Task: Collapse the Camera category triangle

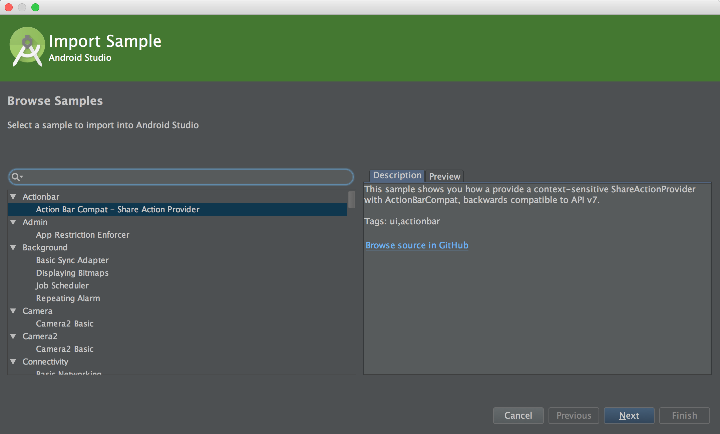Action: tap(13, 311)
